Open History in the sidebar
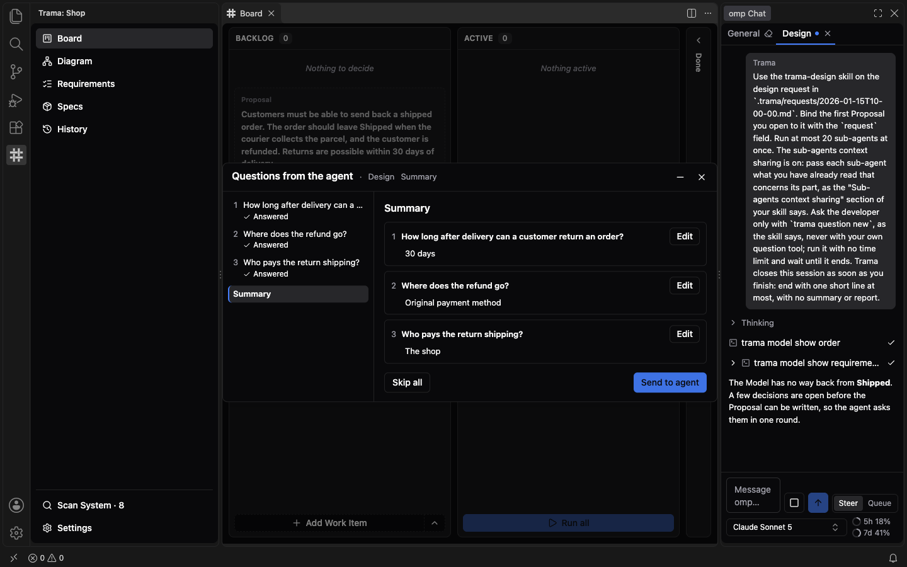This screenshot has width=907, height=567. (124, 129)
